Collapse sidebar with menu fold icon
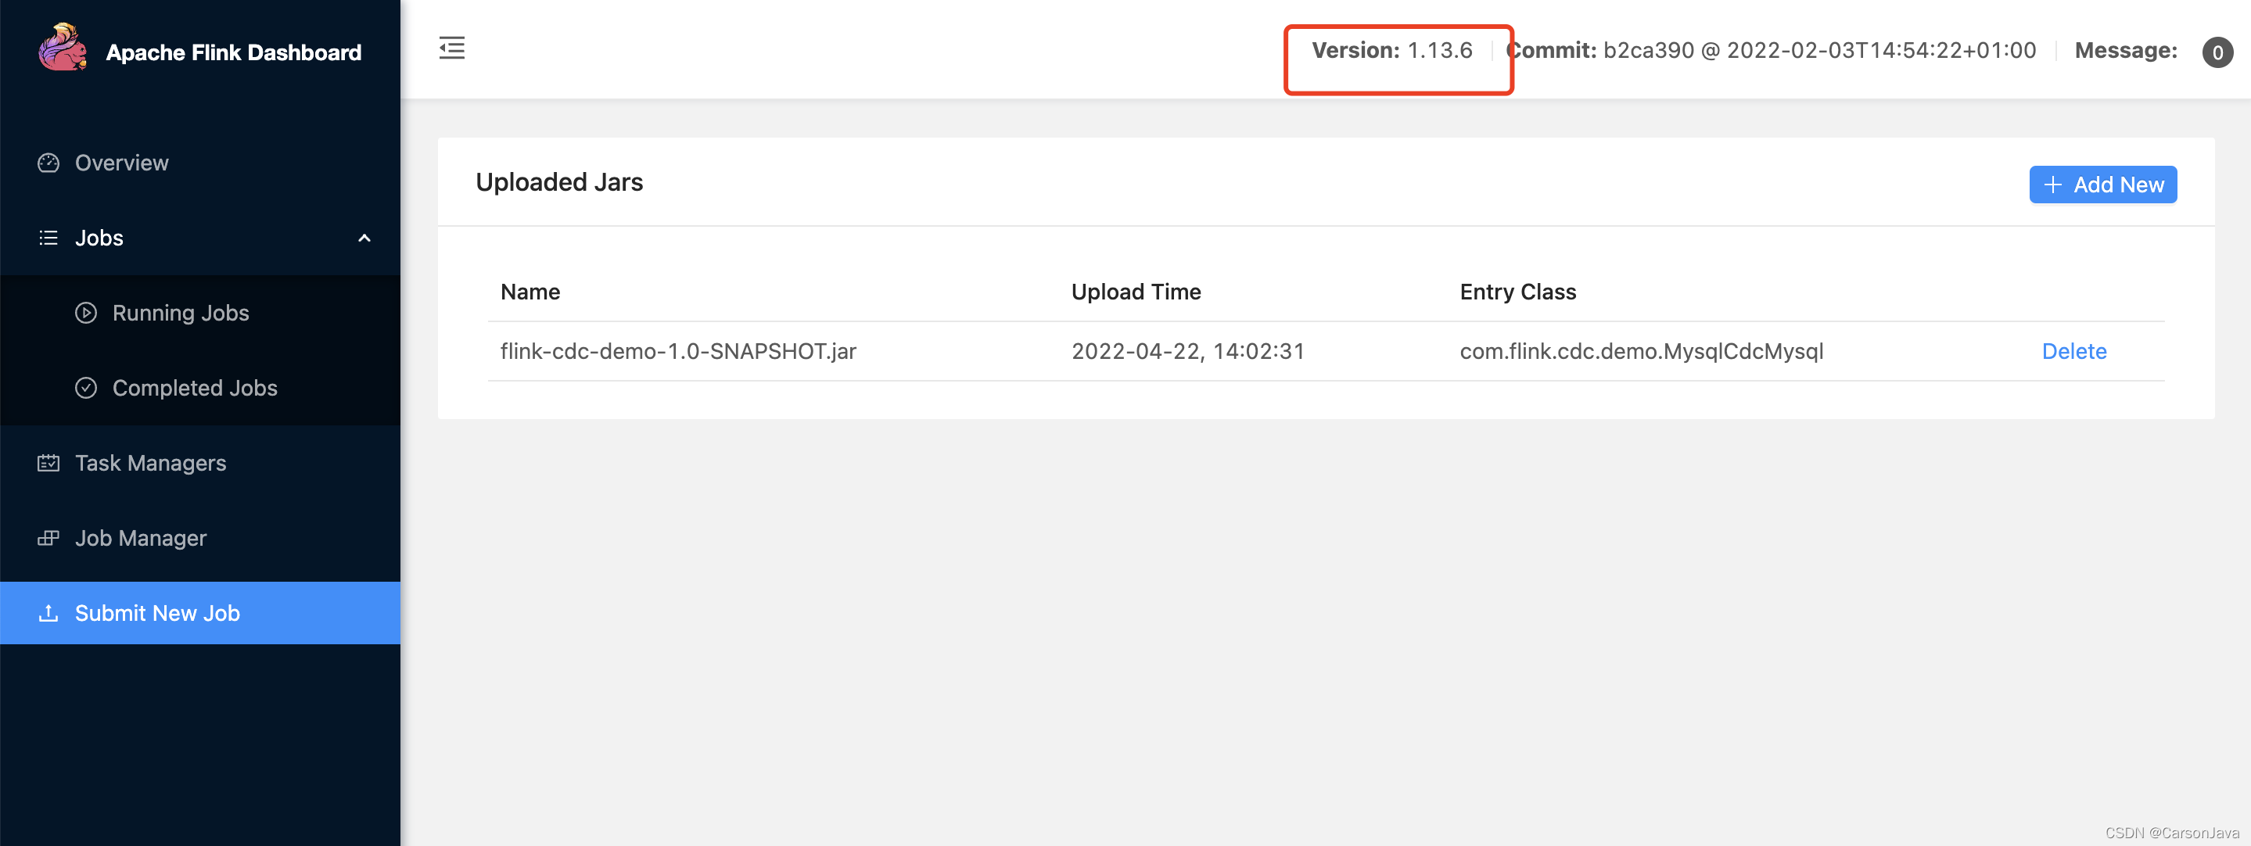 (452, 48)
